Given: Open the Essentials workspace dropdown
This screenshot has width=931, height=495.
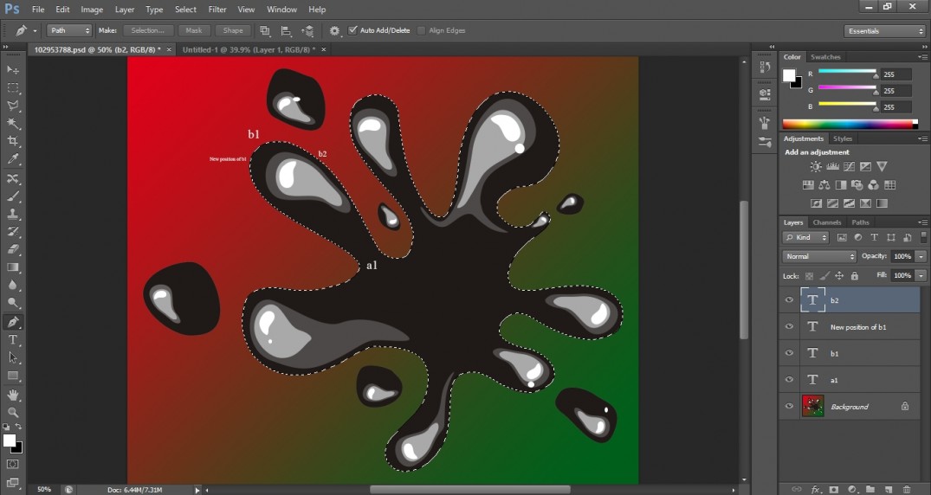Looking at the screenshot, I should coord(884,31).
